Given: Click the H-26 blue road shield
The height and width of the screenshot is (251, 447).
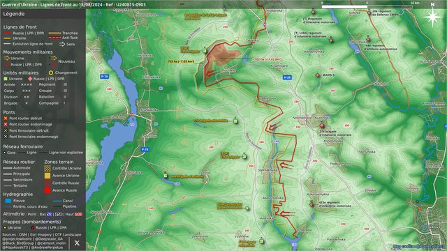Looking at the screenshot, I should pyautogui.click(x=287, y=77).
